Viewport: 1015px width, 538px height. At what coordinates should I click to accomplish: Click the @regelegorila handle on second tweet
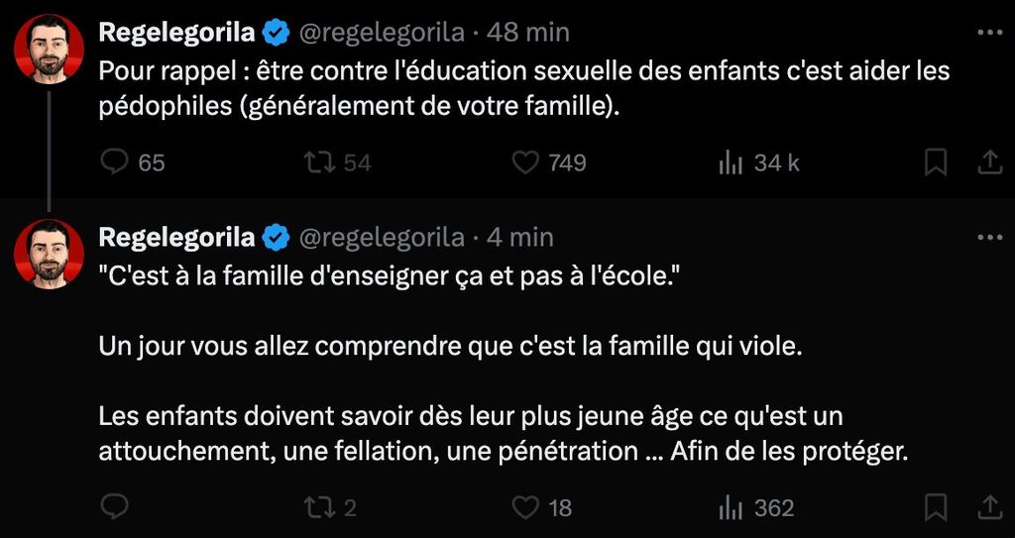tap(381, 238)
